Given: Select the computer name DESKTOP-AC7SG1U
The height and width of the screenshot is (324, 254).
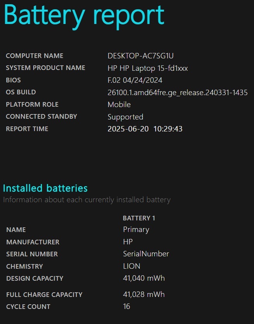Looking at the screenshot, I should (141, 56).
